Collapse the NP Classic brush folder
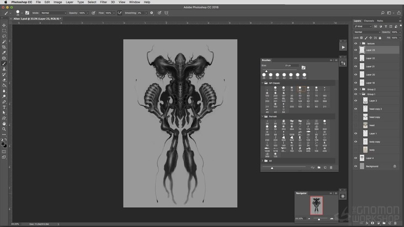 click(x=263, y=83)
